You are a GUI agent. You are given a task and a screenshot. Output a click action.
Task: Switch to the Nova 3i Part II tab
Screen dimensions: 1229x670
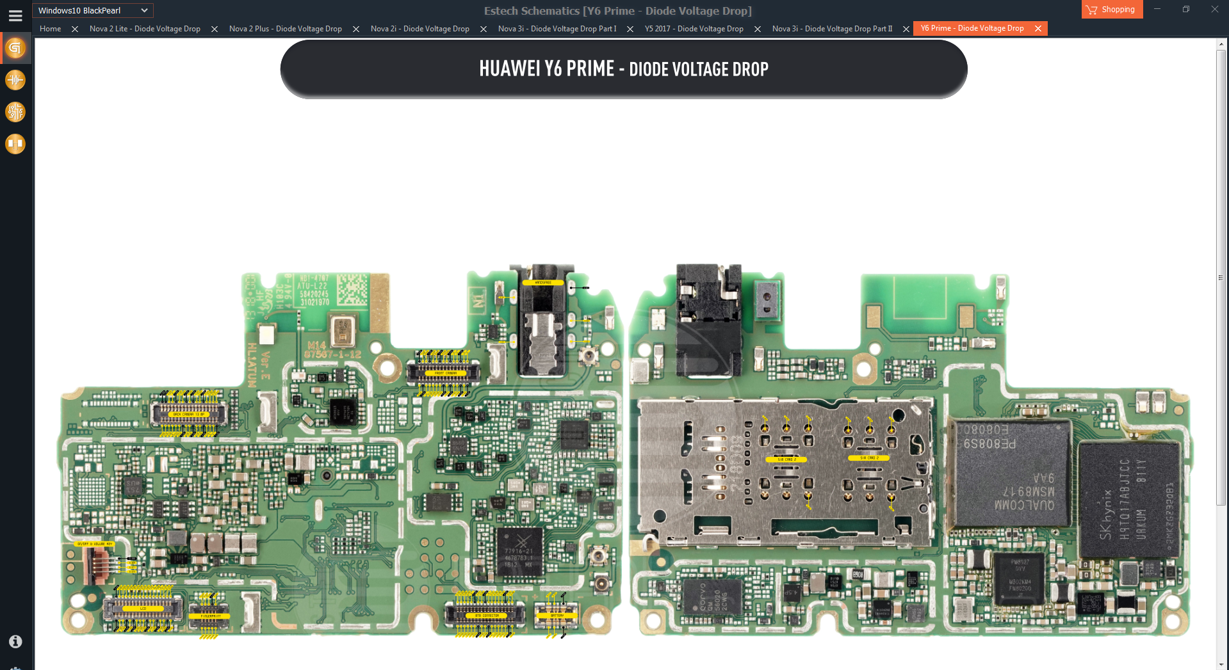(x=832, y=29)
